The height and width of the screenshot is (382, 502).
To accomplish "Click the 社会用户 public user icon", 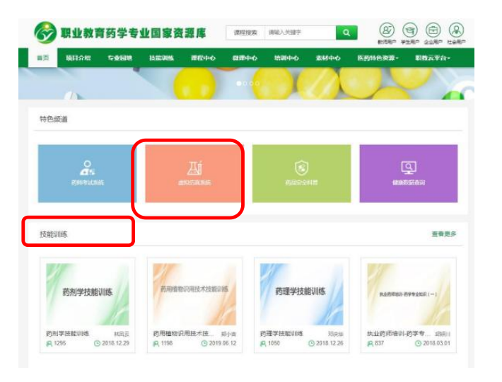I will 457,30.
